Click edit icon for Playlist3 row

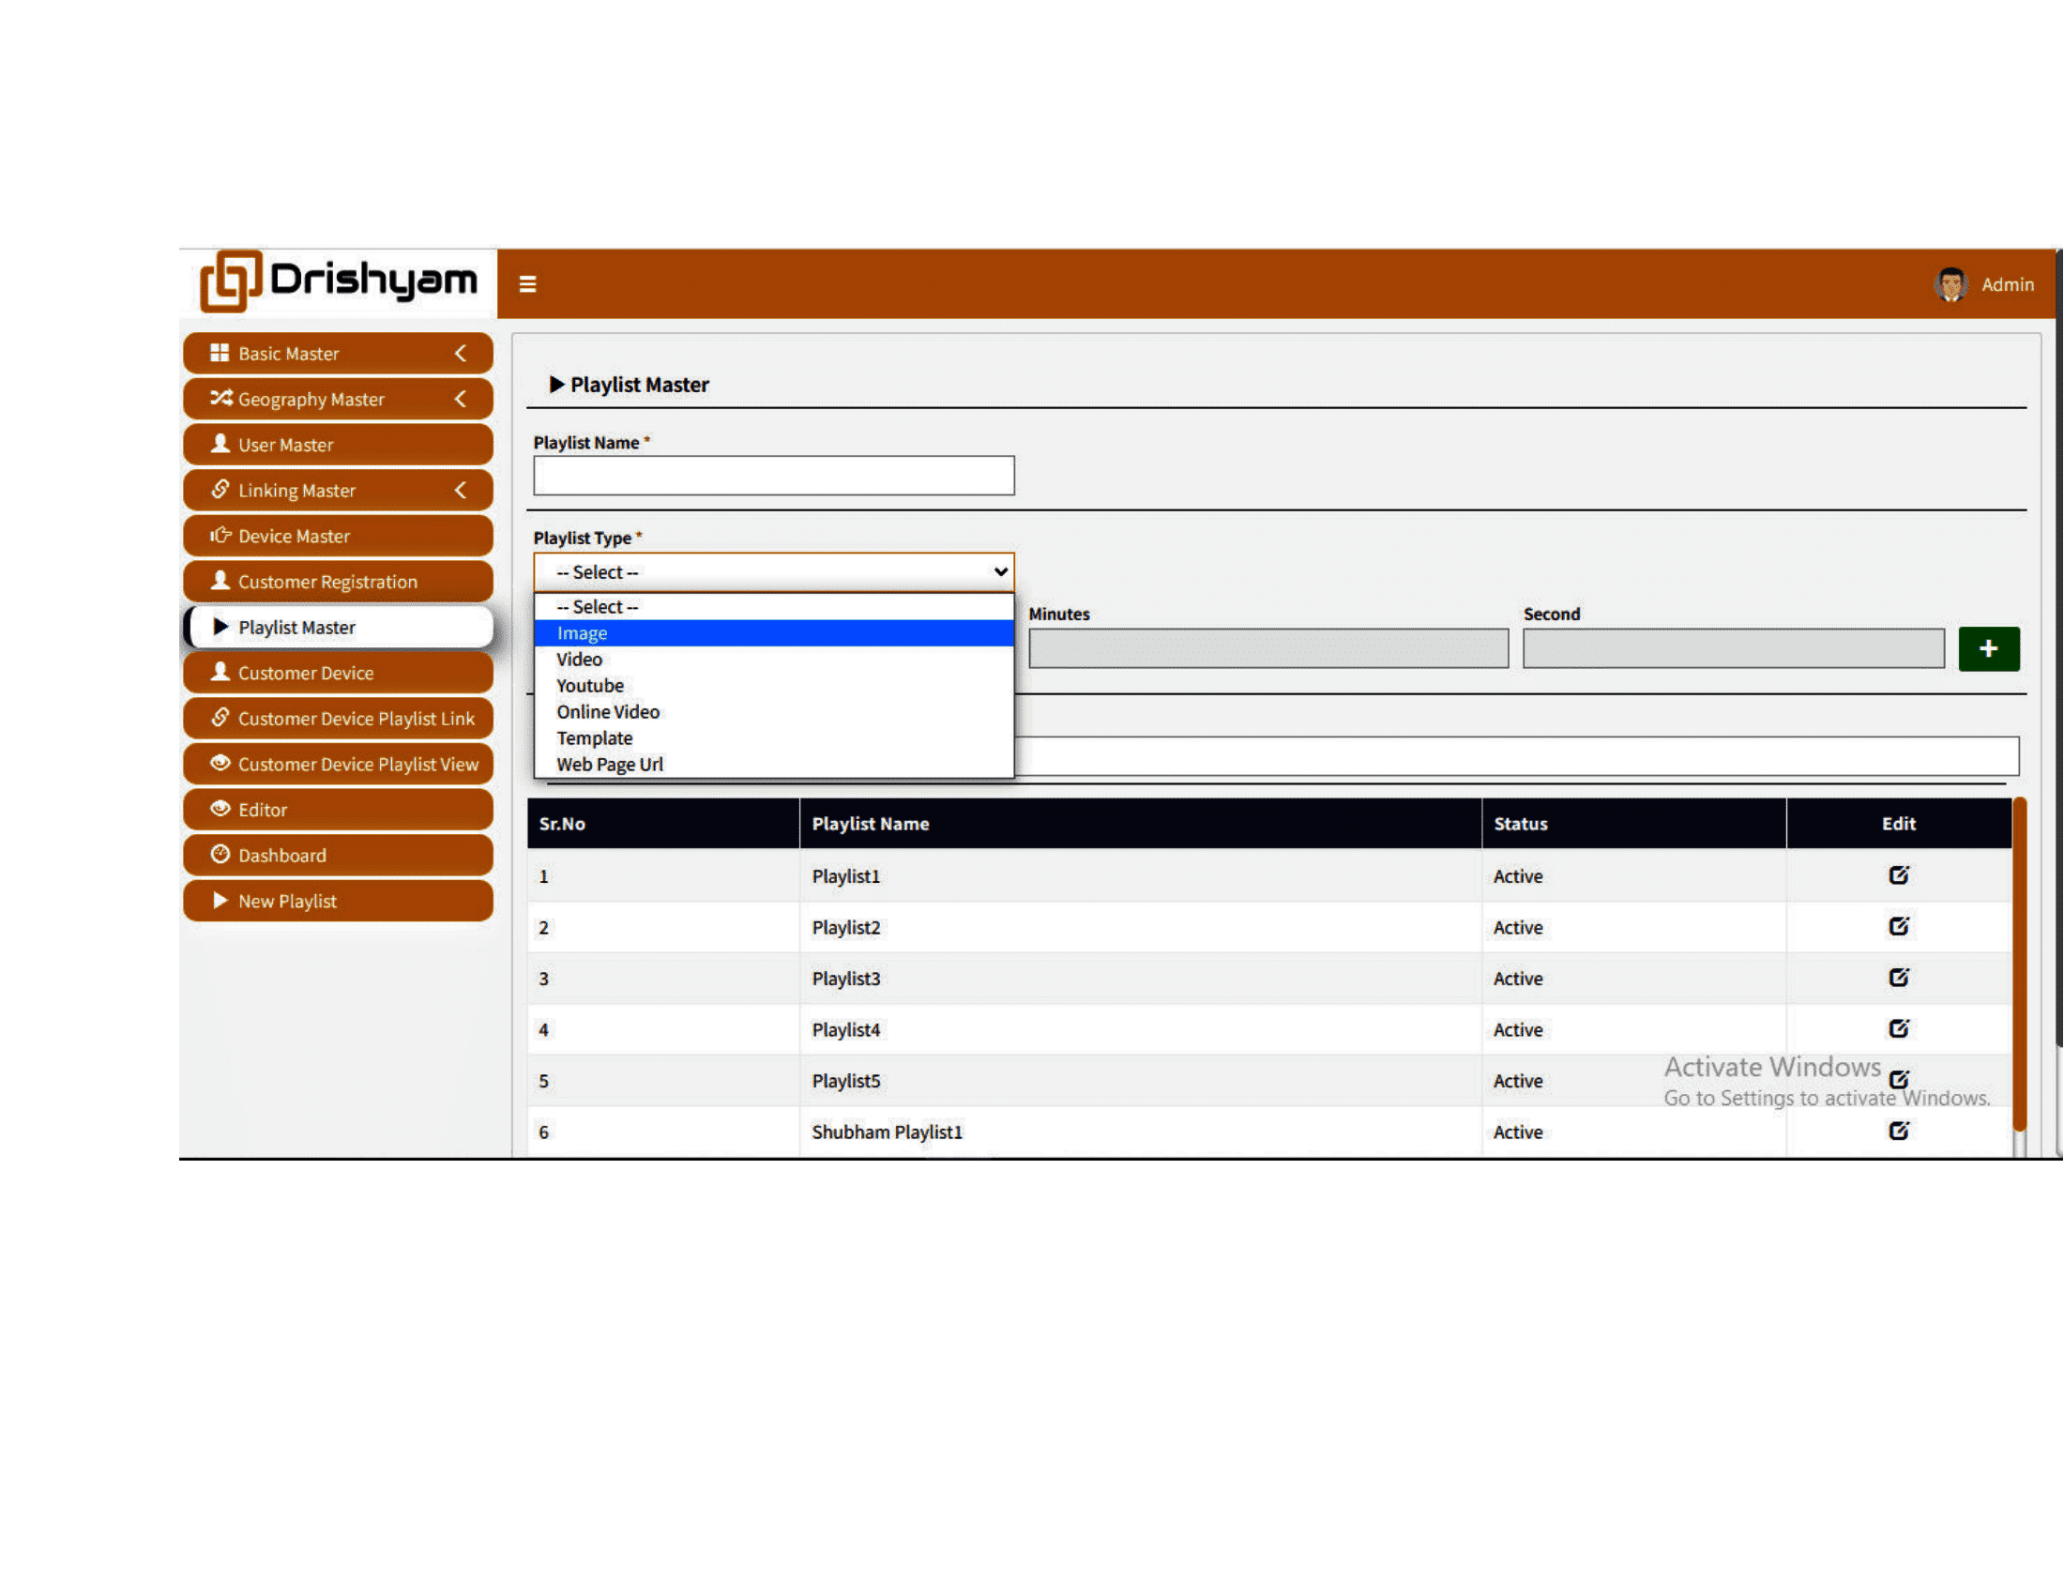1899,977
